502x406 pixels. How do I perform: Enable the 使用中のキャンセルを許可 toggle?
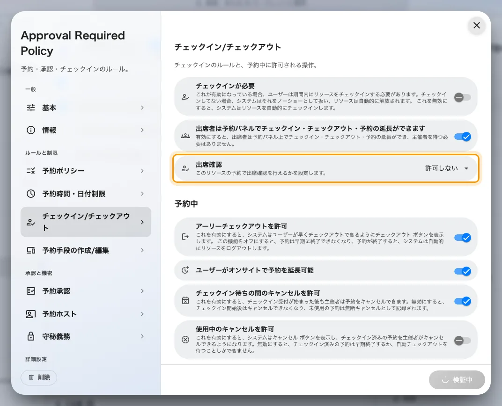(462, 341)
